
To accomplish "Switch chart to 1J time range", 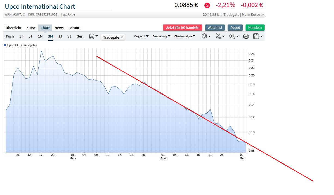I will pos(60,36).
